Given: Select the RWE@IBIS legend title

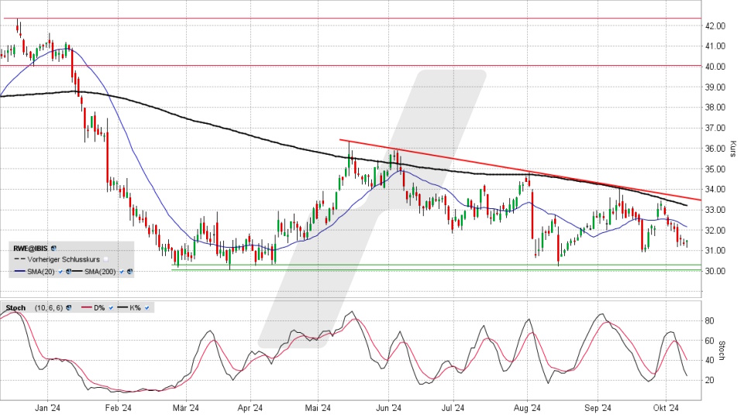Looking at the screenshot, I should coord(30,248).
